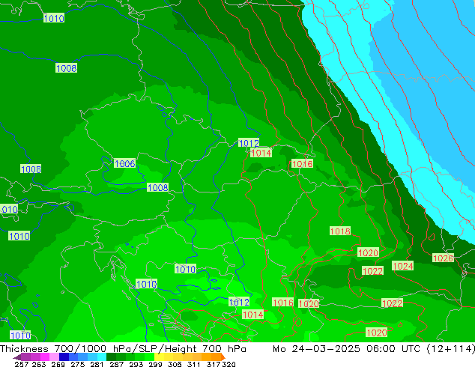Click the orange arrow tip at legend end
Image resolution: width=475 pixels, height=367 pixels.
click(x=223, y=357)
